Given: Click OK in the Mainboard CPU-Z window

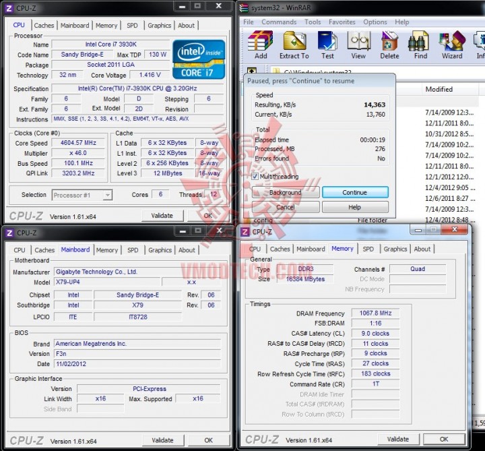Looking at the screenshot, I should [x=208, y=440].
